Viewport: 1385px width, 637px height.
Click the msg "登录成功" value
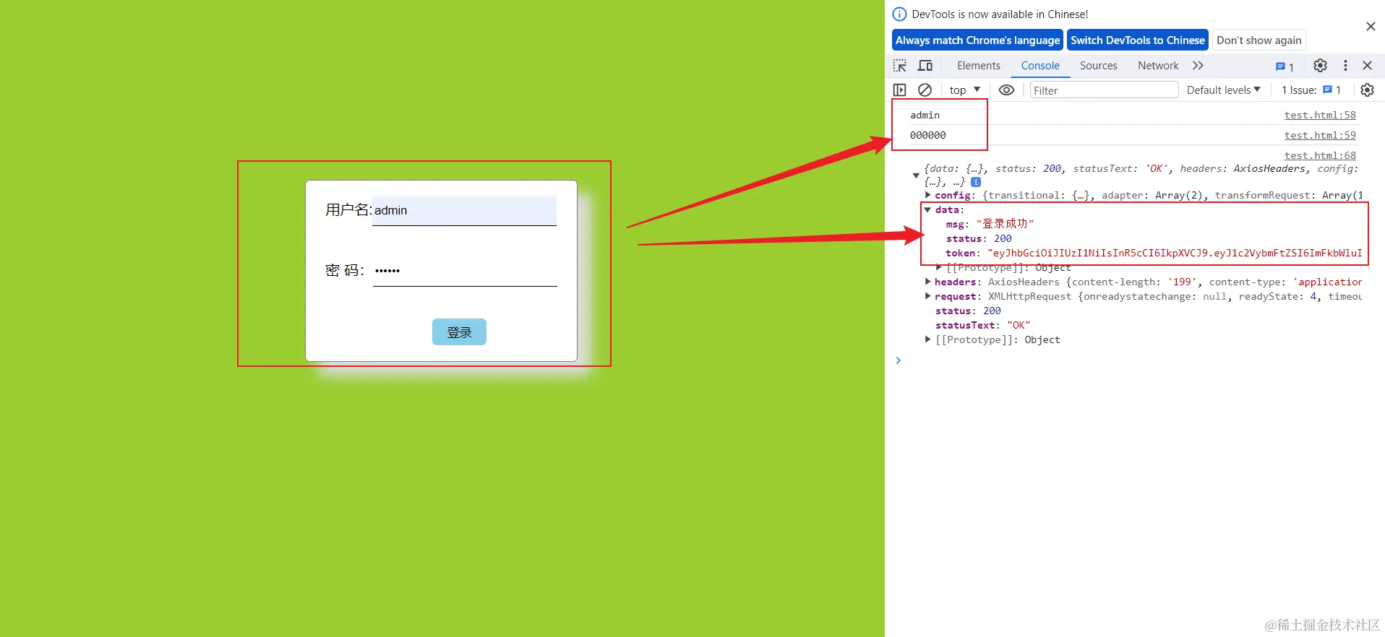(1005, 224)
